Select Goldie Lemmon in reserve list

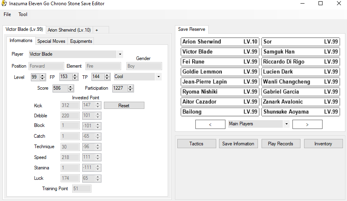[220, 72]
